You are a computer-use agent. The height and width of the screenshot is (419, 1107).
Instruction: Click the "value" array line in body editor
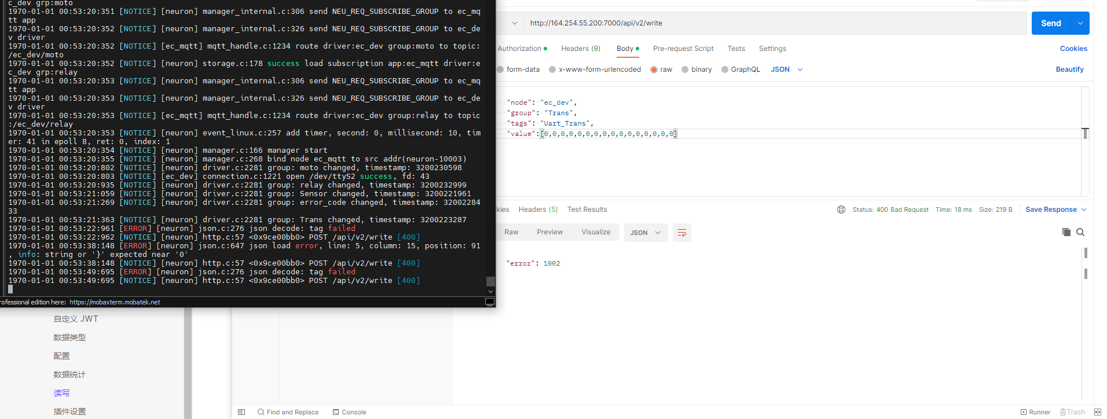[591, 134]
